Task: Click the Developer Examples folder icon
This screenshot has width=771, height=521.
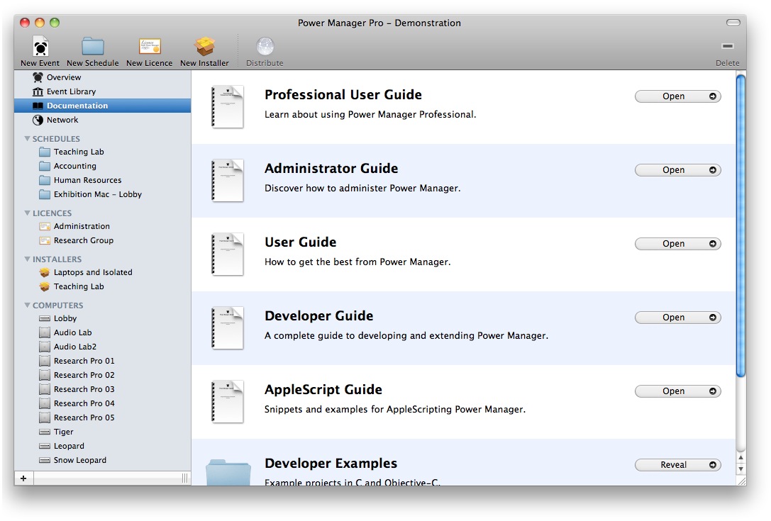Action: [x=228, y=472]
